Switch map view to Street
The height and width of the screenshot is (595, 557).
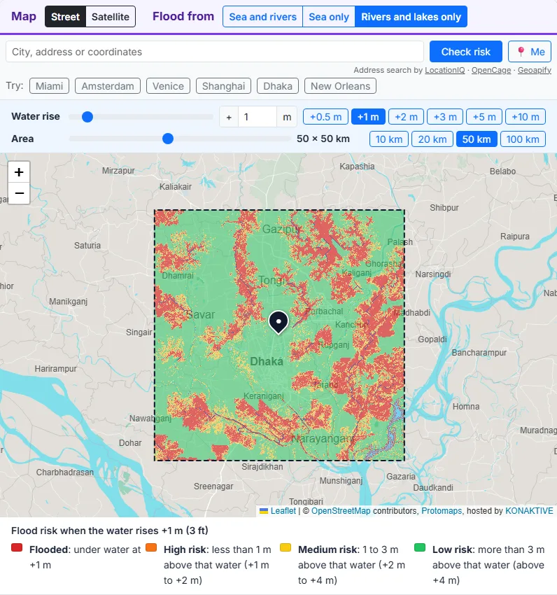pyautogui.click(x=65, y=17)
